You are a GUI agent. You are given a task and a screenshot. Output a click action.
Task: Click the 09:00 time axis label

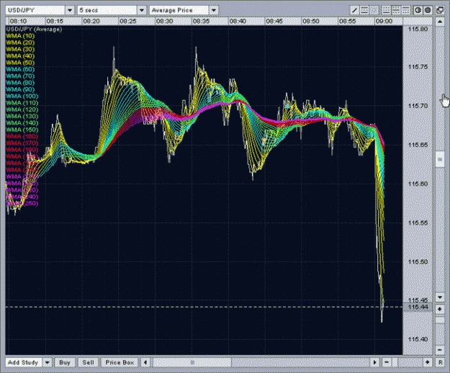384,21
